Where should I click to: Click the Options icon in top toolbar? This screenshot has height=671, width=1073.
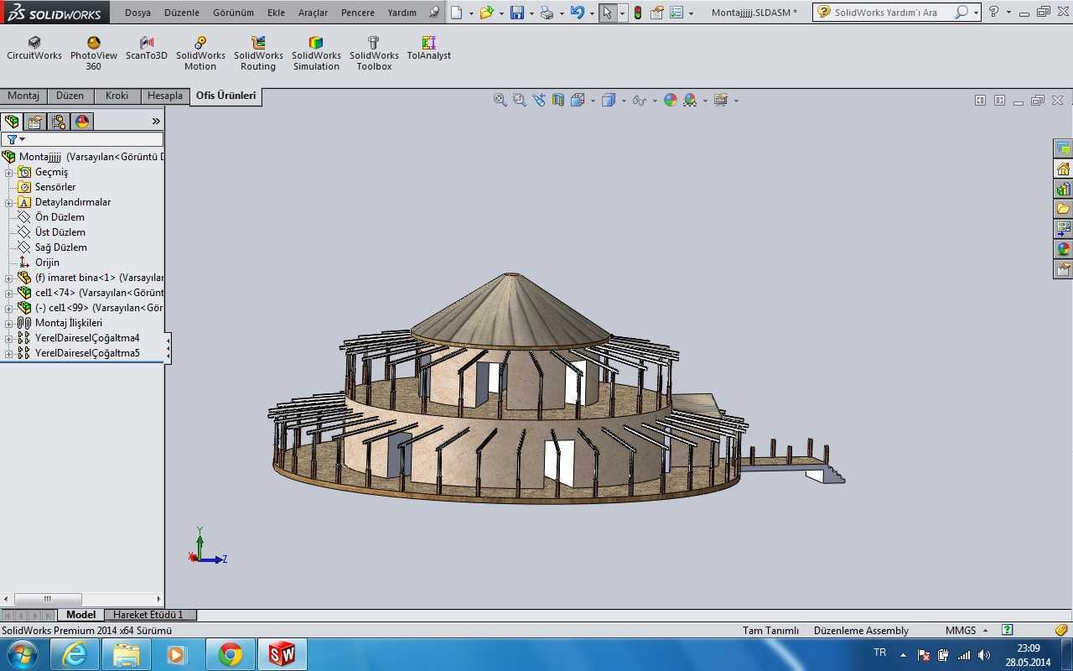tap(676, 13)
